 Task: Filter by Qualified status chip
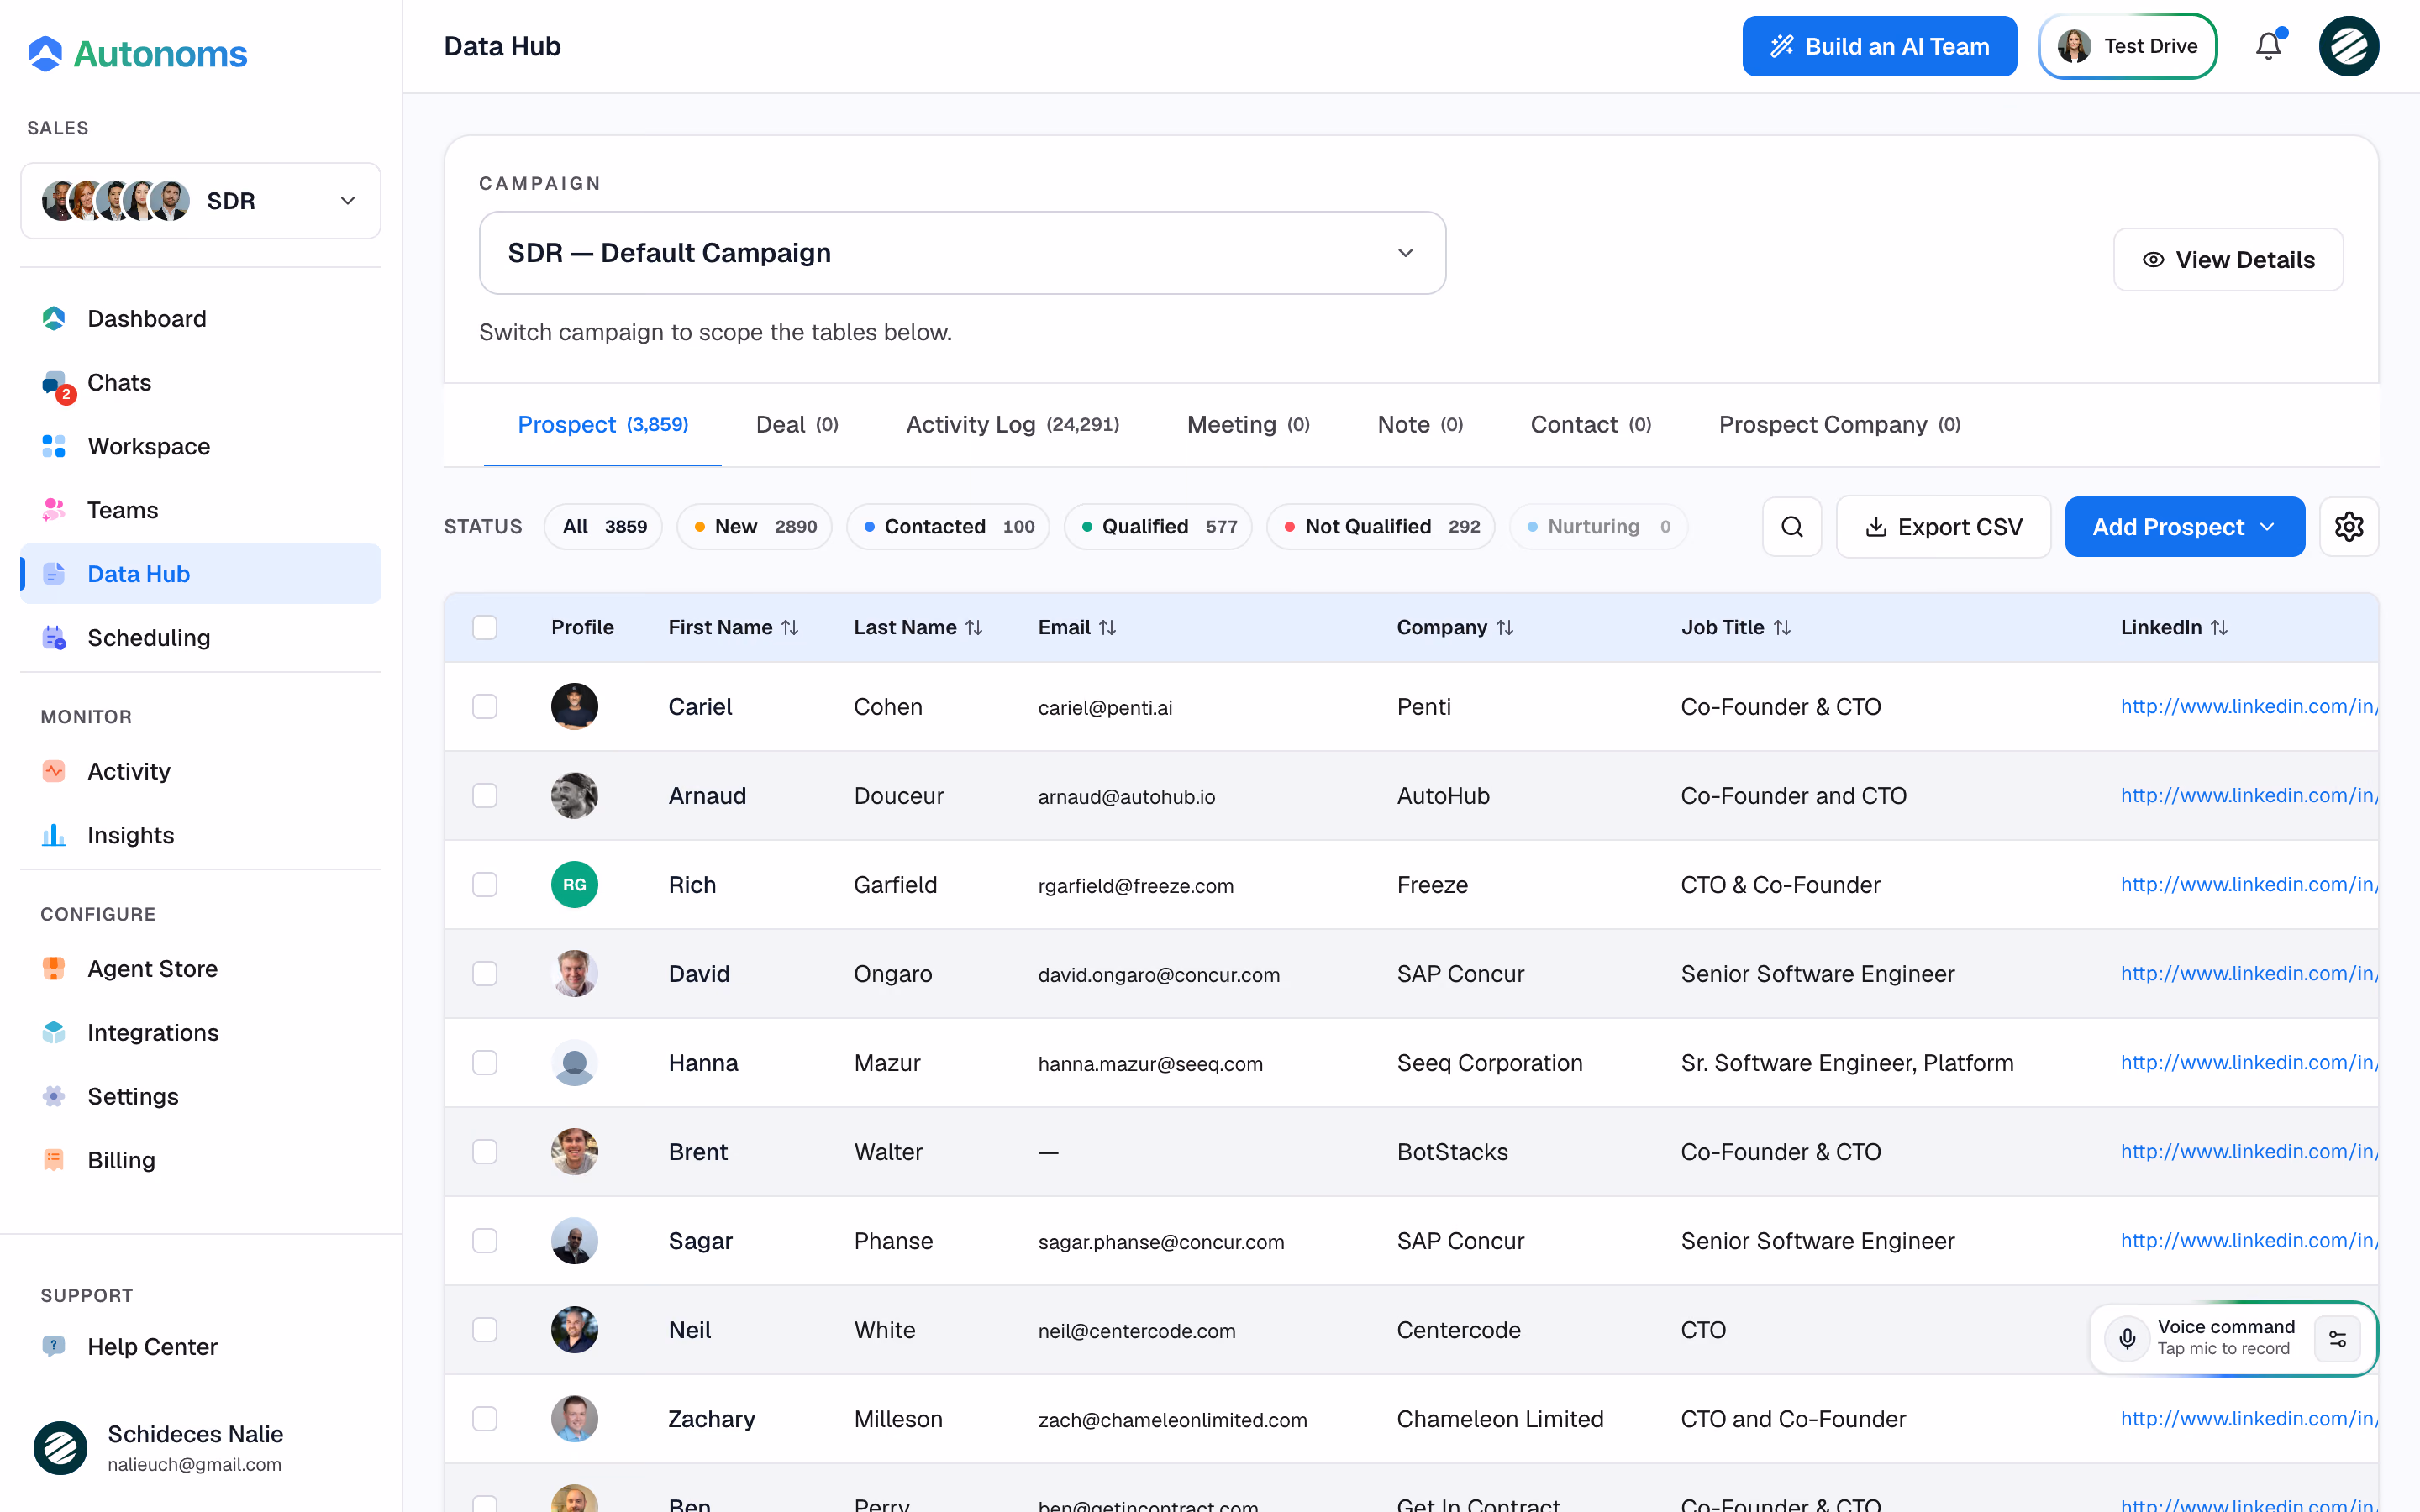click(1158, 527)
